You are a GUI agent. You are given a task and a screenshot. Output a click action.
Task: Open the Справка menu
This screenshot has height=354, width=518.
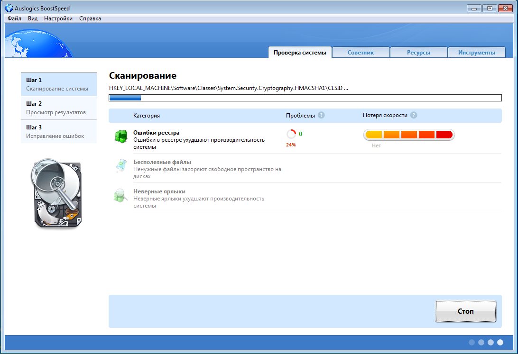point(90,18)
